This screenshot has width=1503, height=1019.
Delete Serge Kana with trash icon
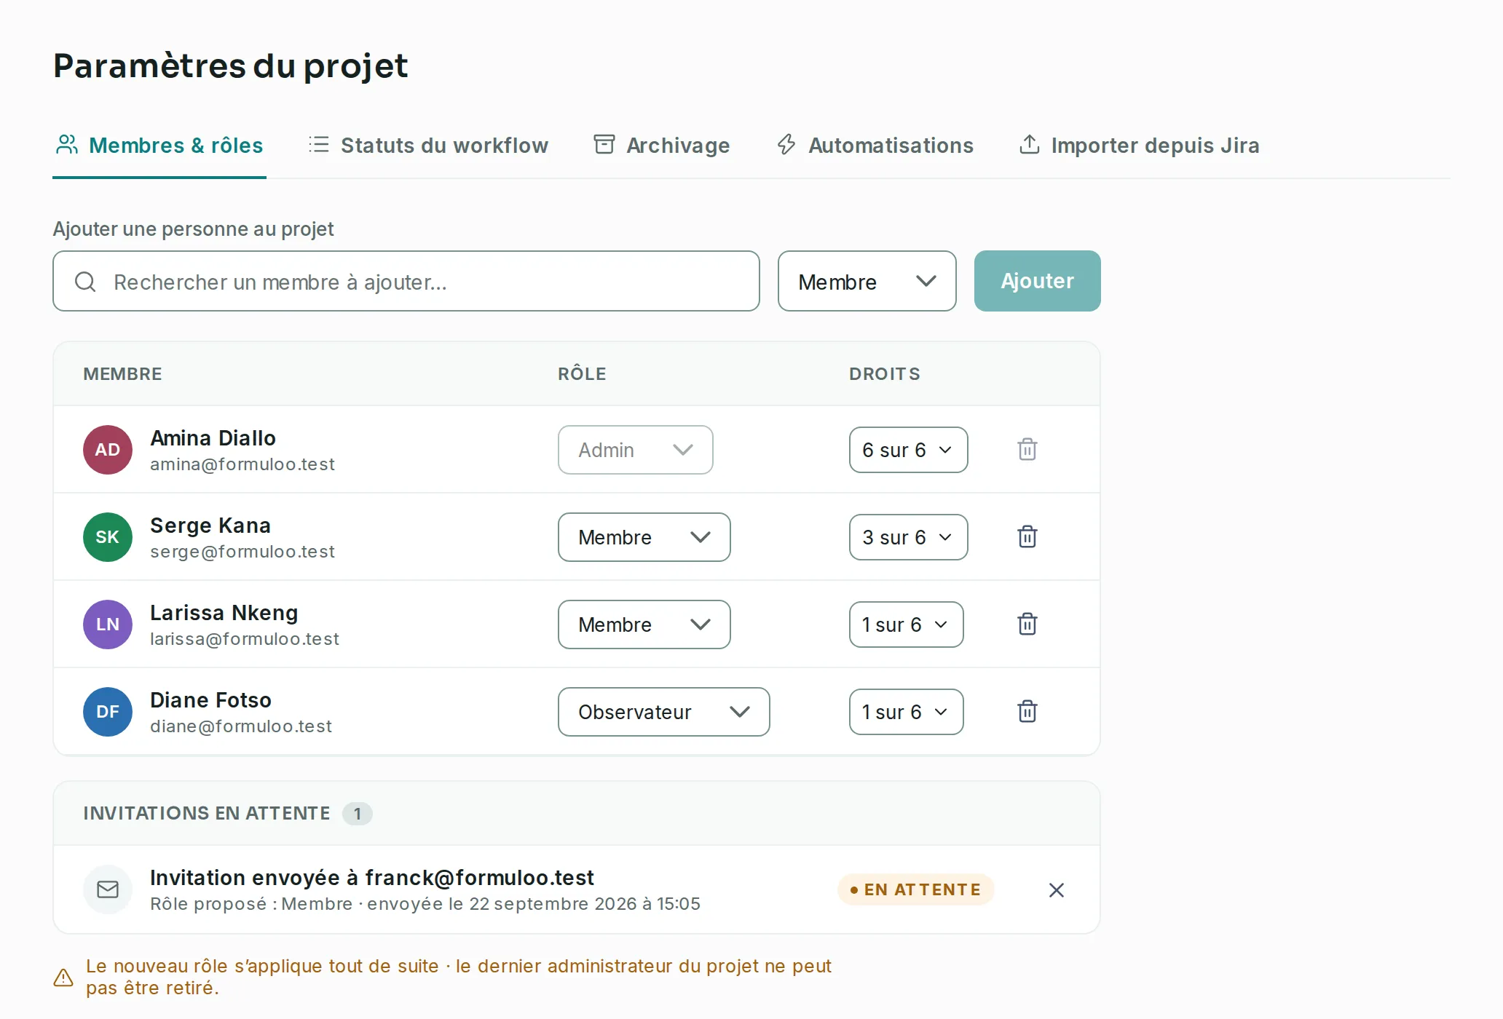pyautogui.click(x=1027, y=537)
